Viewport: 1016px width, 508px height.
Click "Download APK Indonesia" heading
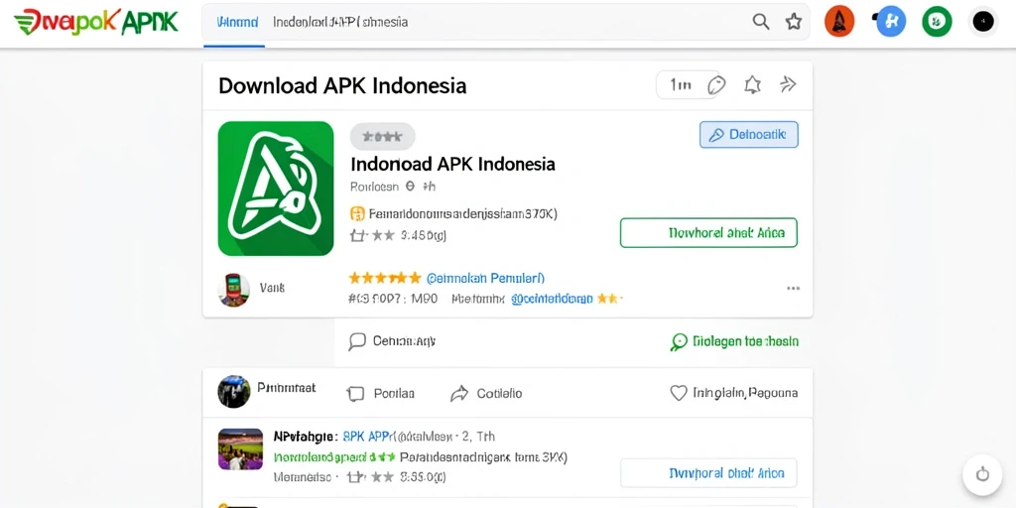point(342,85)
